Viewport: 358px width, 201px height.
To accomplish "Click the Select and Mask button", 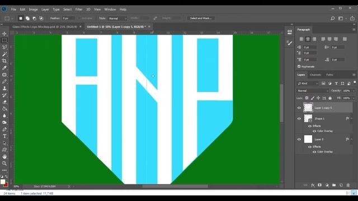I will click(201, 18).
